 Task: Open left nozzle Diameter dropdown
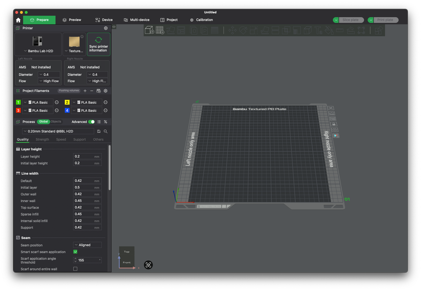[x=49, y=74]
